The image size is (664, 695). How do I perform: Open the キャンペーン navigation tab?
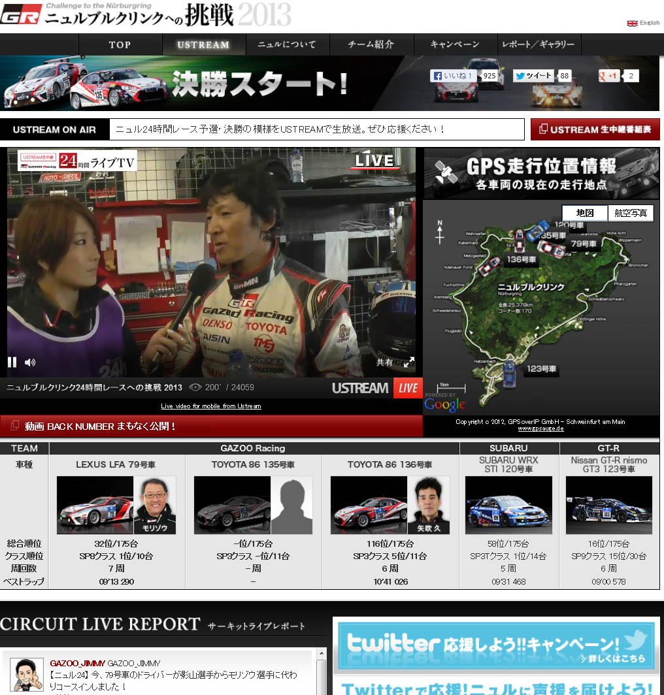coord(455,45)
